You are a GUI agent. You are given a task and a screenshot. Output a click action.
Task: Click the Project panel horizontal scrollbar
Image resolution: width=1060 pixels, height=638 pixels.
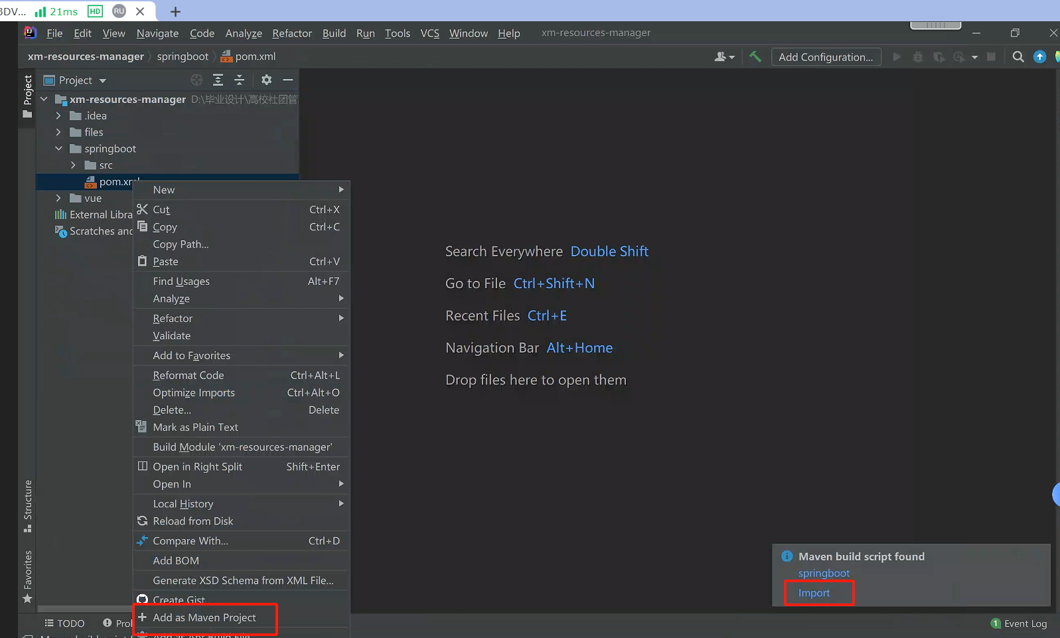click(x=84, y=609)
